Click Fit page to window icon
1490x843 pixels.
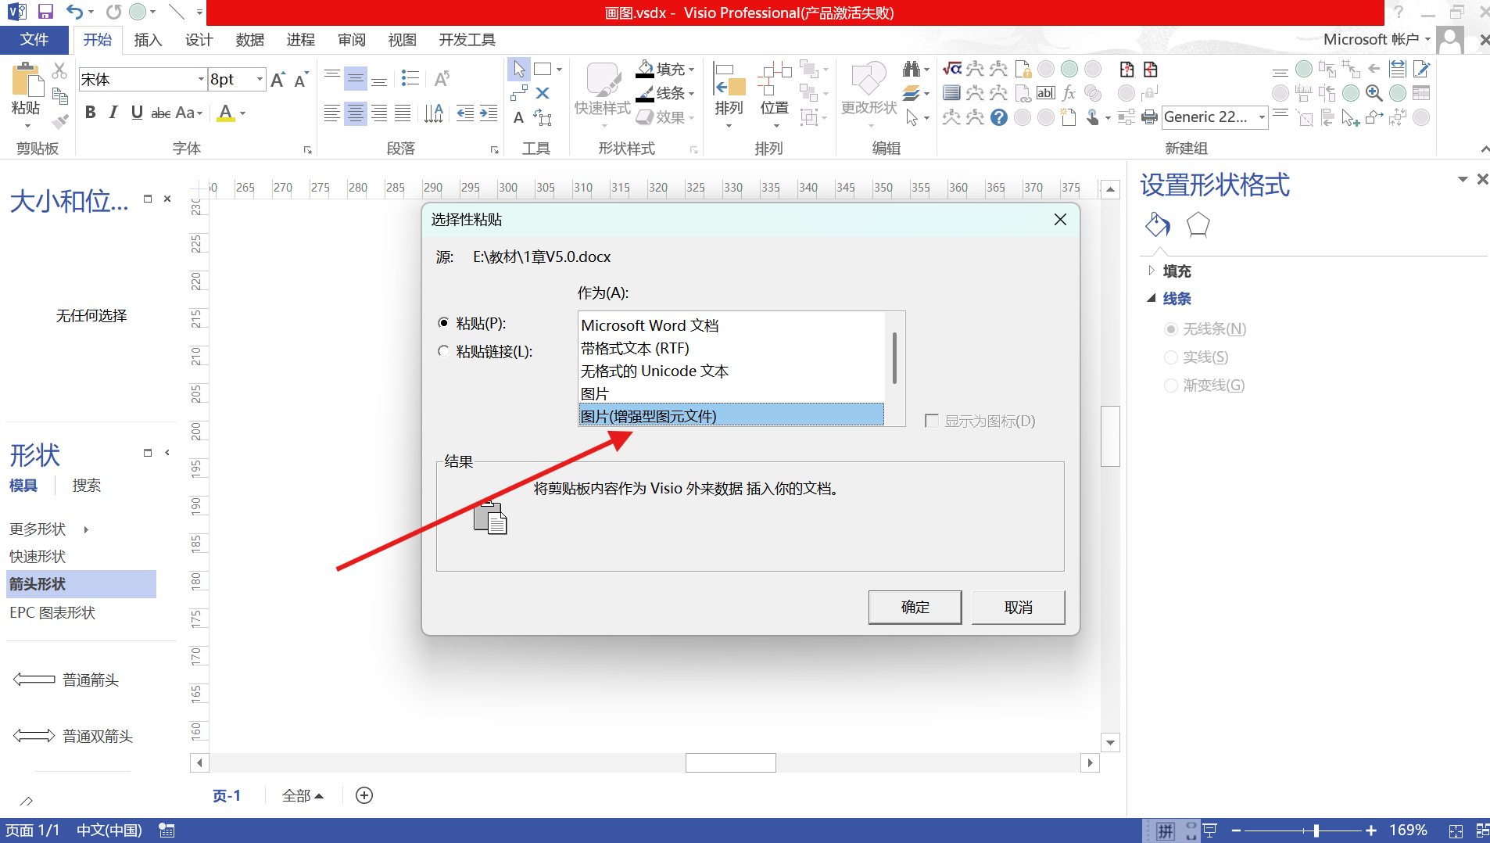click(1456, 830)
